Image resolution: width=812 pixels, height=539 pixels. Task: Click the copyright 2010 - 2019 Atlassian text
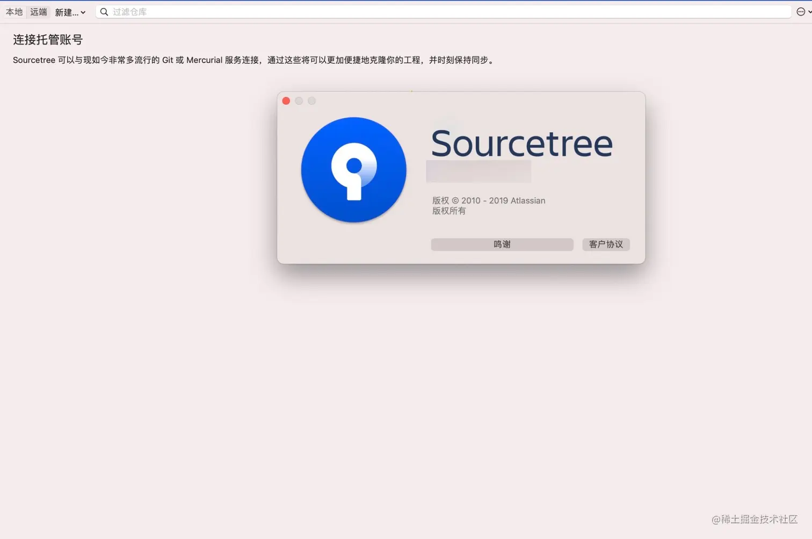489,200
